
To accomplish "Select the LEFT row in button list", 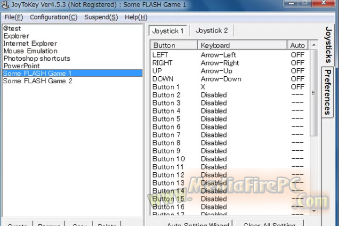I will tap(230, 55).
